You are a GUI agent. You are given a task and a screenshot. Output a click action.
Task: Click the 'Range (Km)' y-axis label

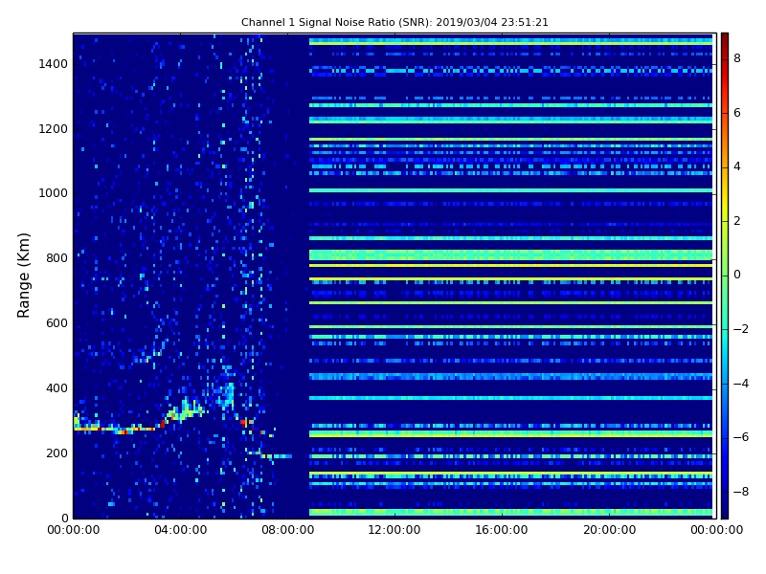[23, 276]
